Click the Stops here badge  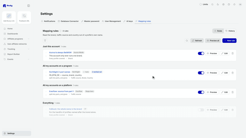point(89,91)
